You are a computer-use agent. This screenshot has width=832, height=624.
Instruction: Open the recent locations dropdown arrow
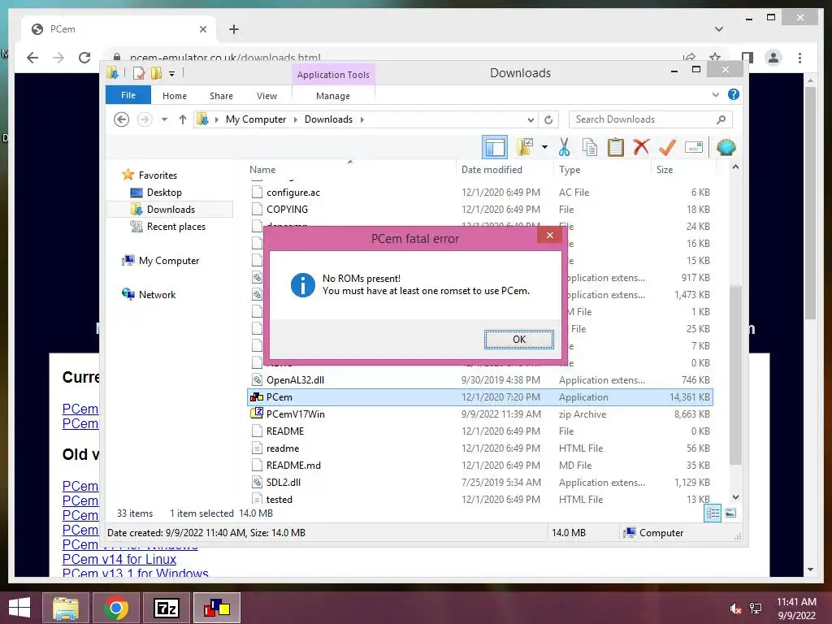click(164, 119)
